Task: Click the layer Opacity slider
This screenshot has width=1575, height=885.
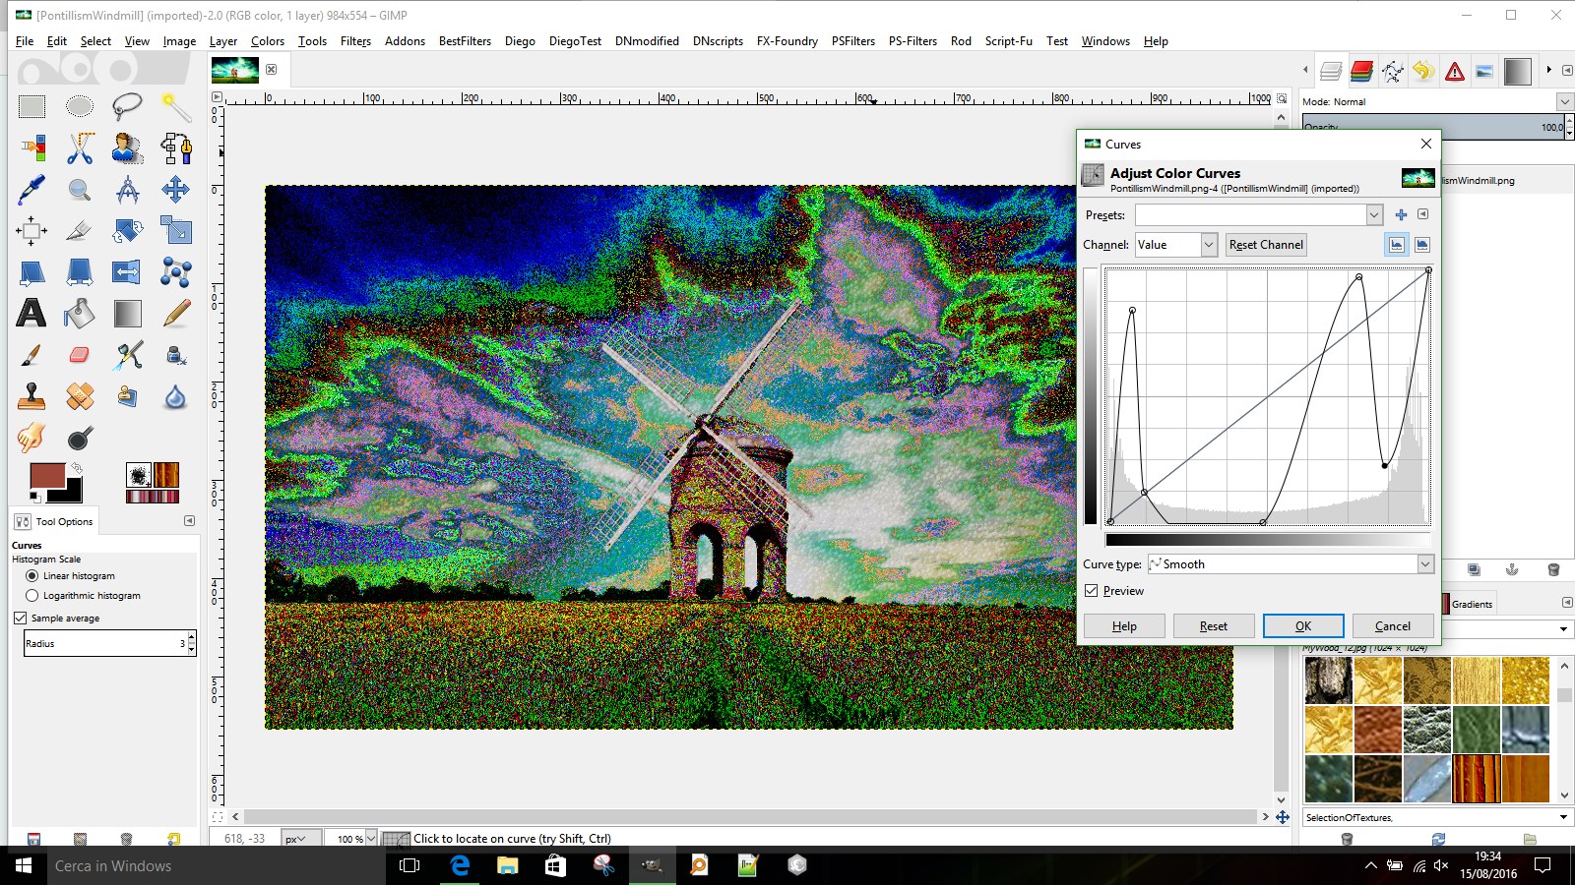Action: pos(1433,127)
